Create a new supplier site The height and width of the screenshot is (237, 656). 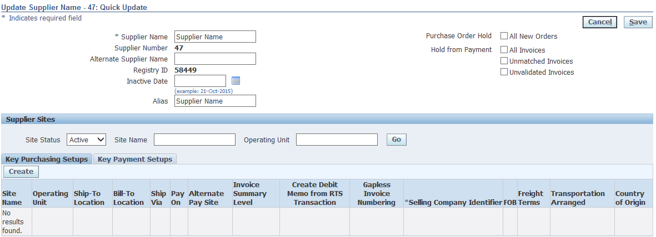click(21, 172)
